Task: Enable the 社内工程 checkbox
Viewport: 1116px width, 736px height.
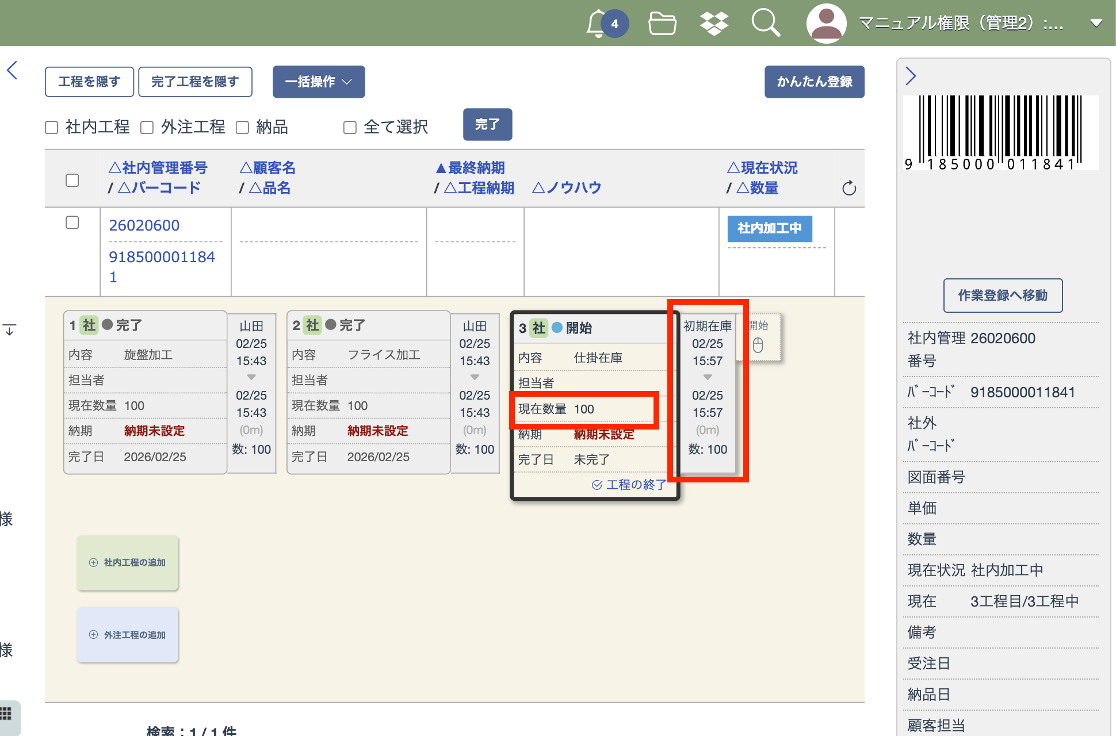Action: [52, 128]
